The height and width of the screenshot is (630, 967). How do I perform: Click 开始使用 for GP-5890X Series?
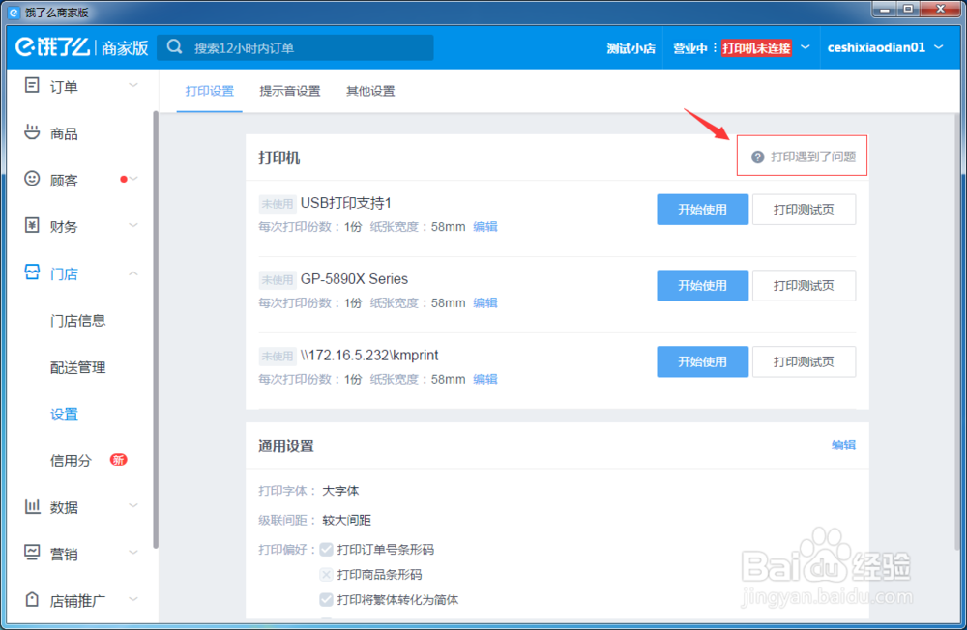tap(702, 285)
